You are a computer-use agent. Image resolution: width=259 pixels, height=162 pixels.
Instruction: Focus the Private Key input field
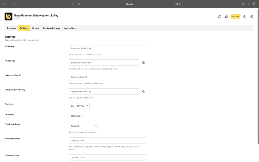click(x=104, y=63)
